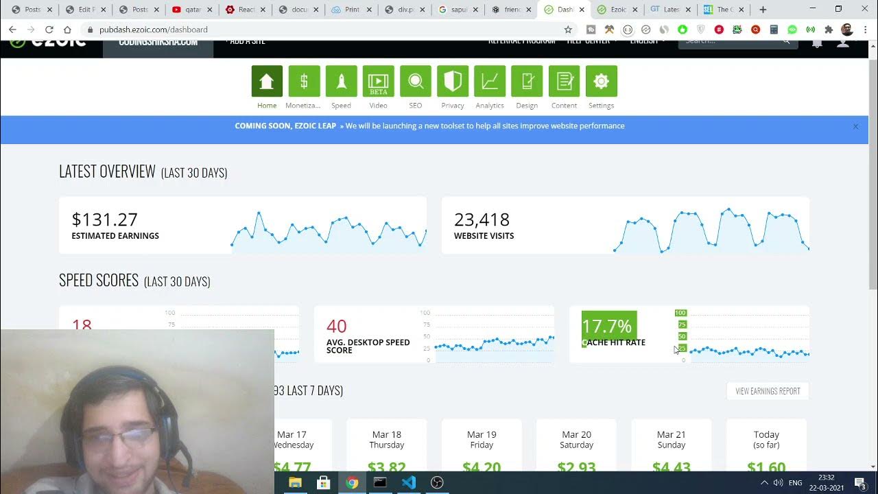Click View Earnings Report button
This screenshot has width=878, height=494.
coord(768,391)
